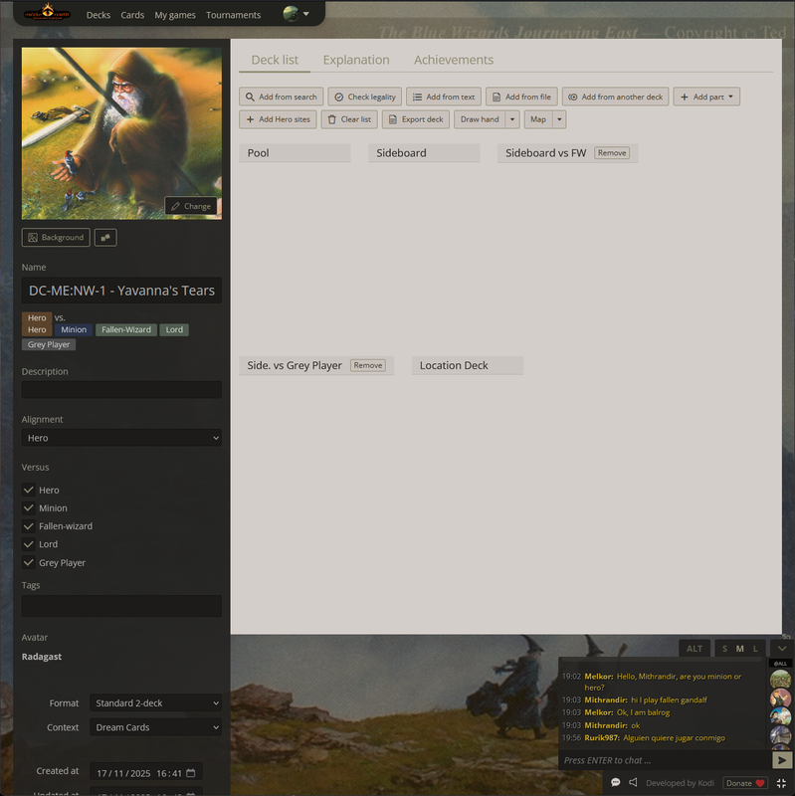Screen dimensions: 795x796
Task: Set chat size to L
Action: point(755,649)
